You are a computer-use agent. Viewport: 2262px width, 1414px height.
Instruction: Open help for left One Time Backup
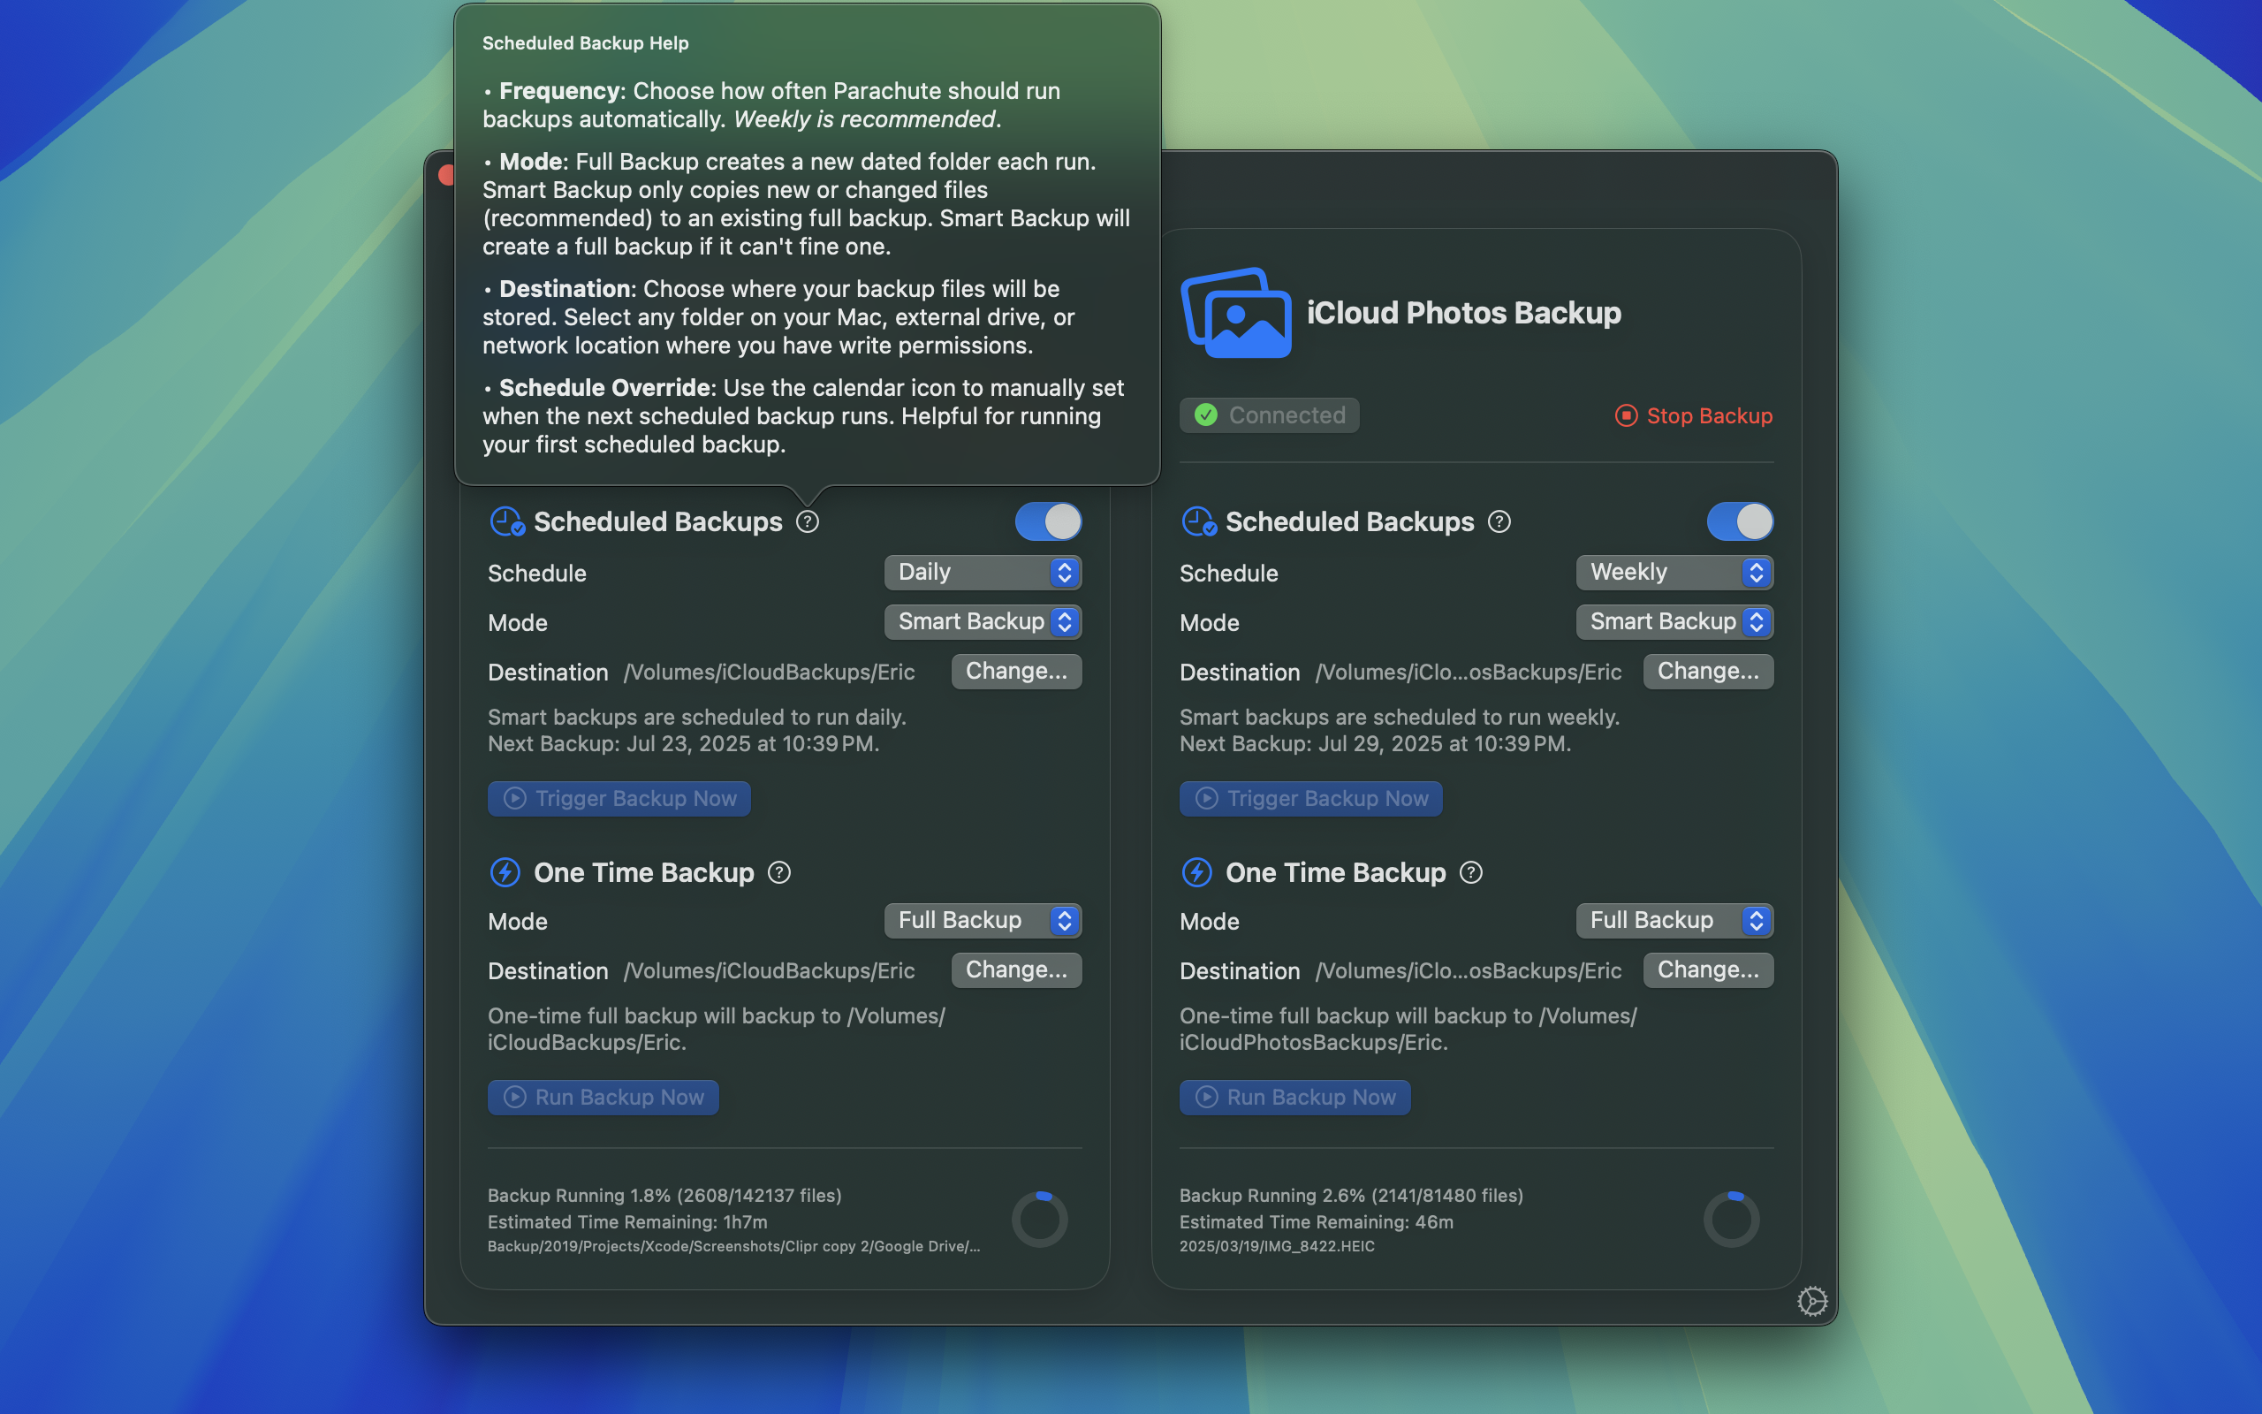click(x=778, y=872)
